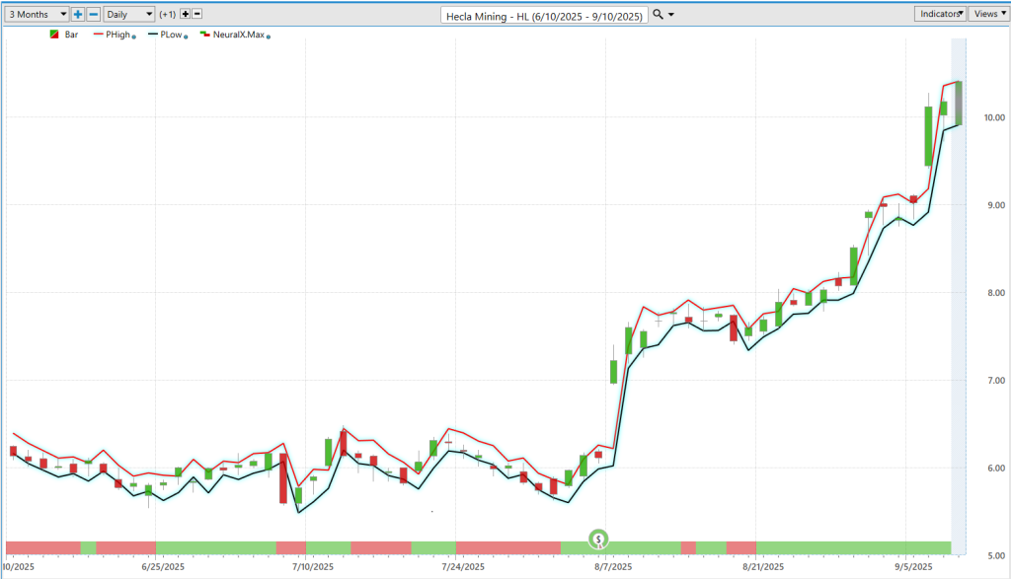Click the (+1) forecast label
Viewport: 1011px width, 579px height.
tap(168, 14)
